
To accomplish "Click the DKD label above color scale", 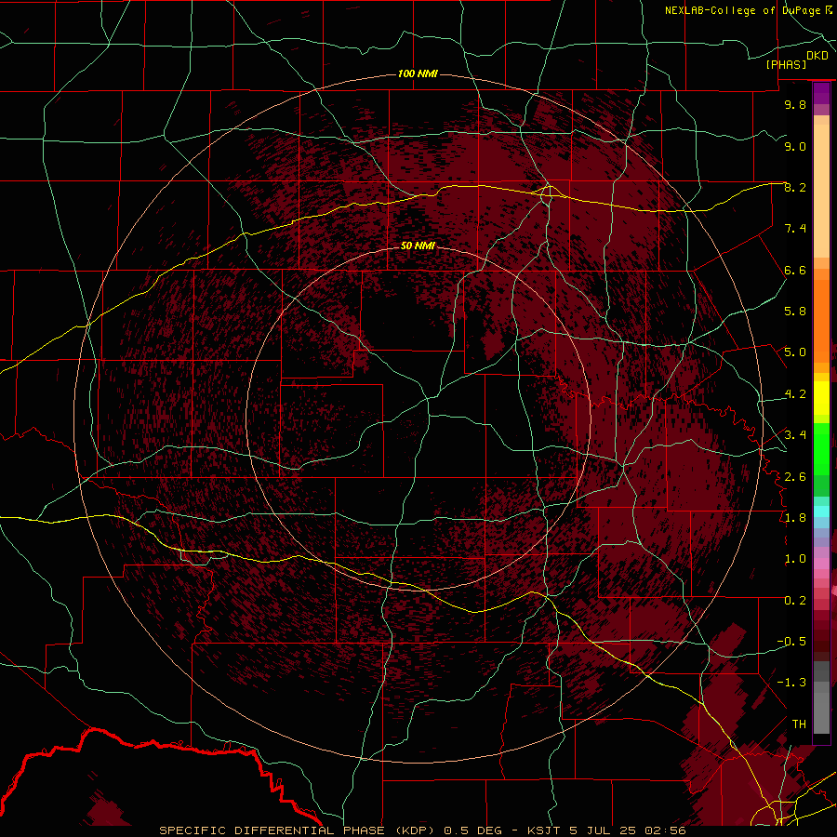I will [817, 56].
